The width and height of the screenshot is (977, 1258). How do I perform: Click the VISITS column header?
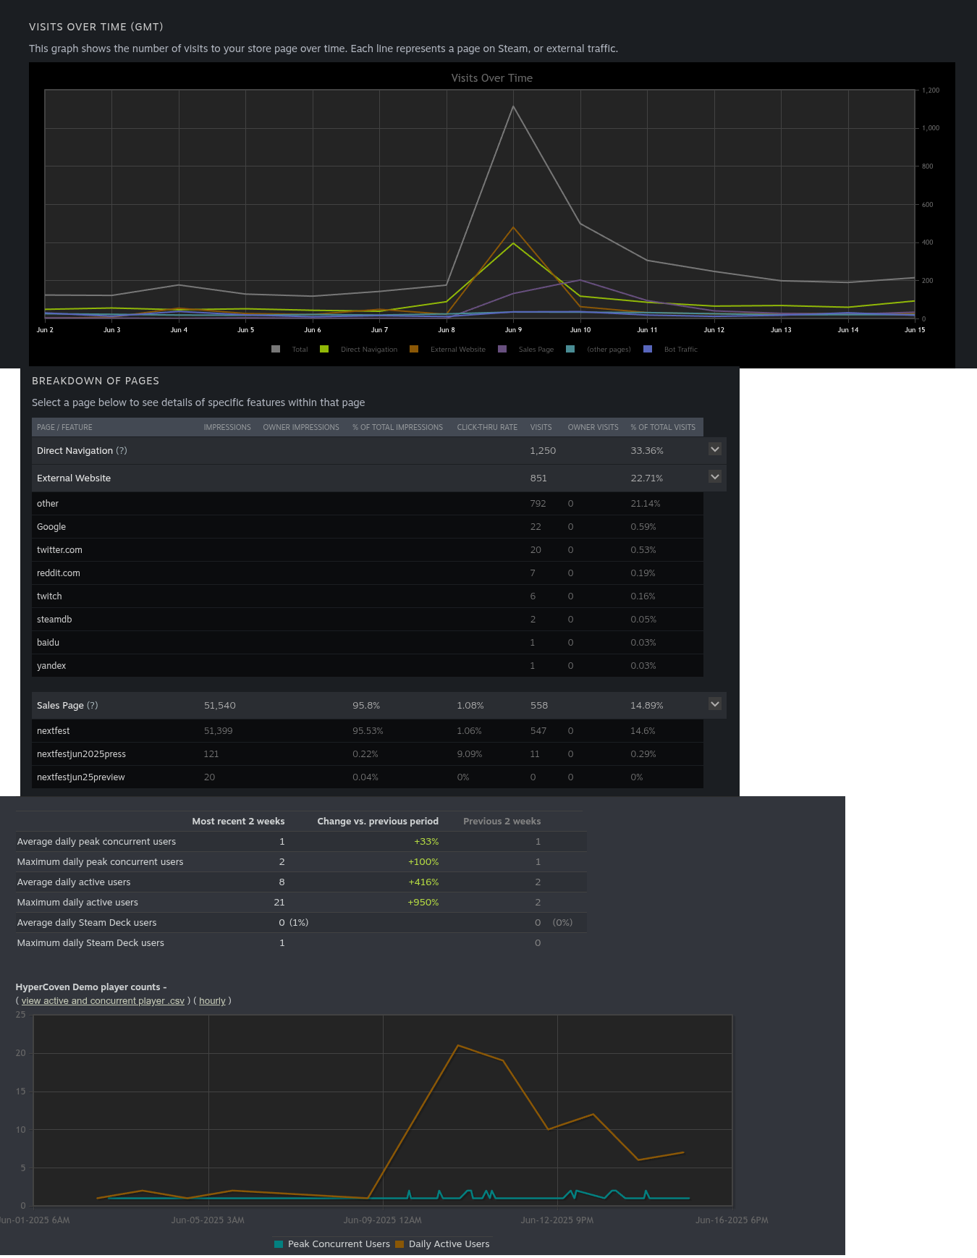pyautogui.click(x=541, y=427)
